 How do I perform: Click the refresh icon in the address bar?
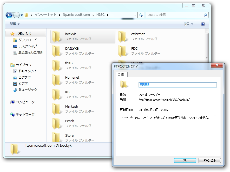[x=141, y=15]
